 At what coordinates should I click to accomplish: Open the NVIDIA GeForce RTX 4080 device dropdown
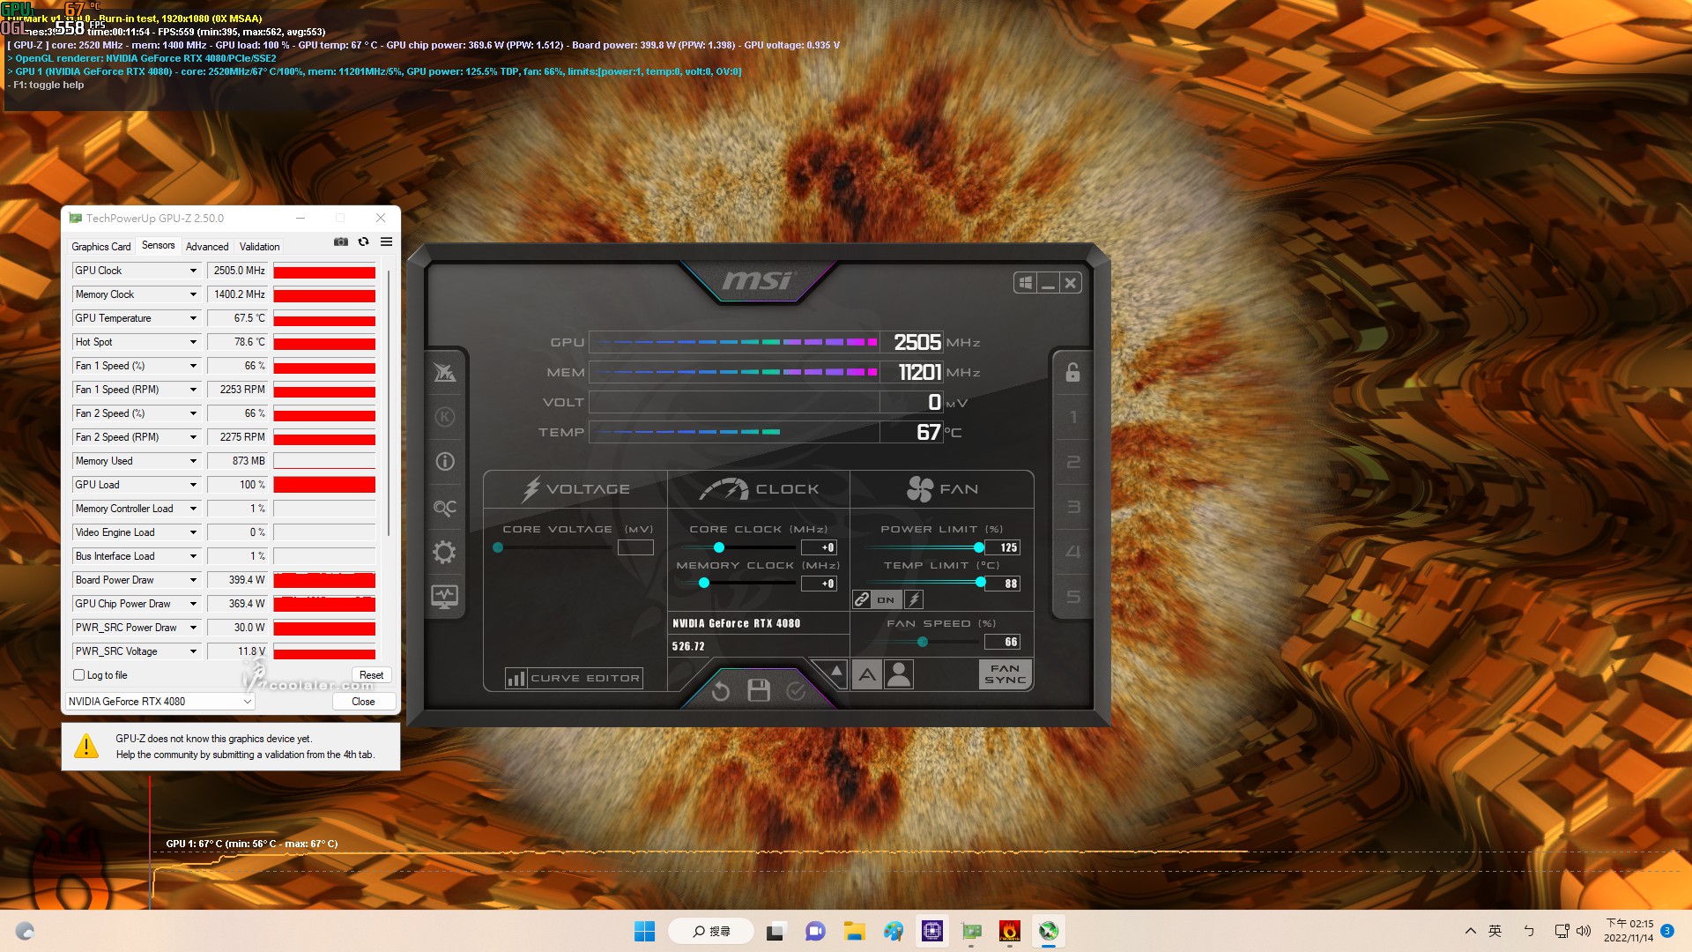pos(160,702)
